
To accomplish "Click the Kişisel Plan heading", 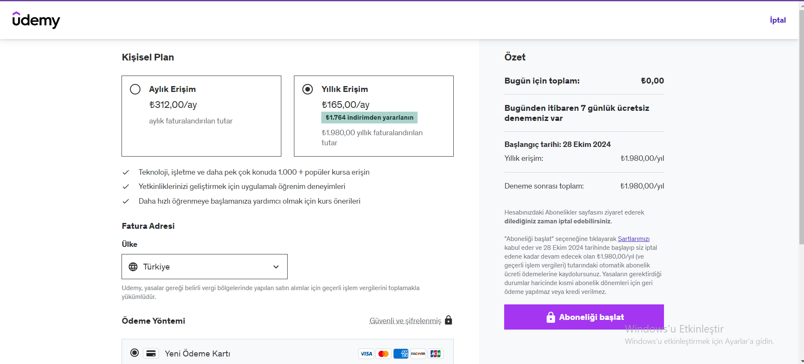I will click(x=148, y=57).
